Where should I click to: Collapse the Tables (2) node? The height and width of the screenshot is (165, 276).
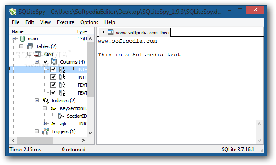point(21,46)
